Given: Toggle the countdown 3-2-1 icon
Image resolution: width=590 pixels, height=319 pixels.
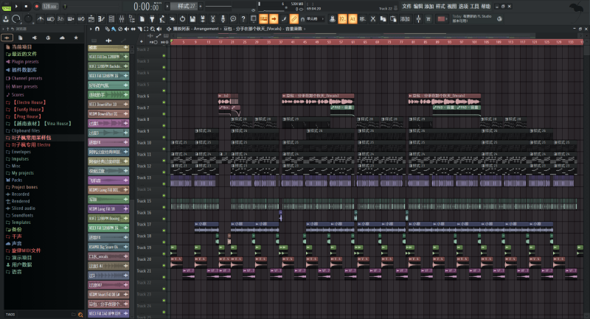Looking at the screenshot, I should click(x=60, y=18).
